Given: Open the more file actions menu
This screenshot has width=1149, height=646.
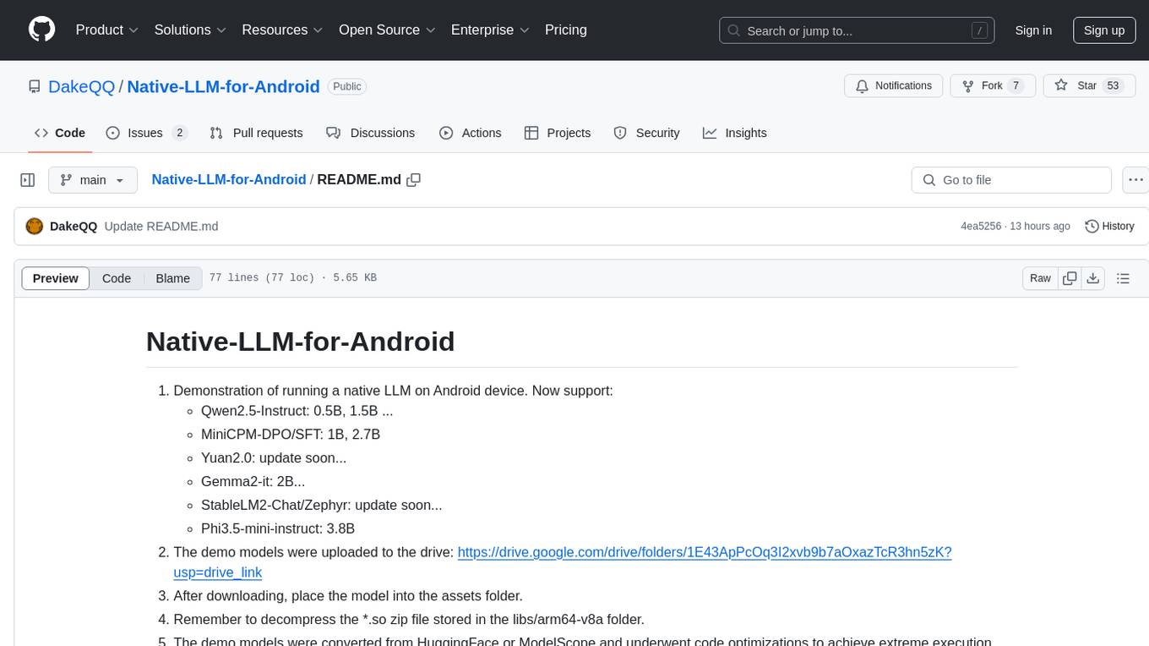Looking at the screenshot, I should pos(1135,180).
